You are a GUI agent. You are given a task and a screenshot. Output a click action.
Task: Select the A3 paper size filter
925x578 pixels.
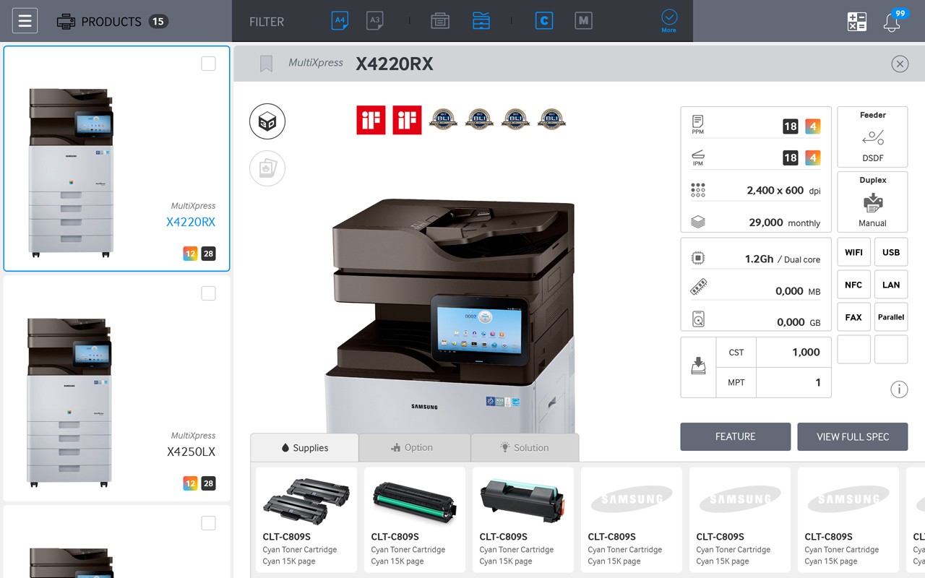click(374, 21)
